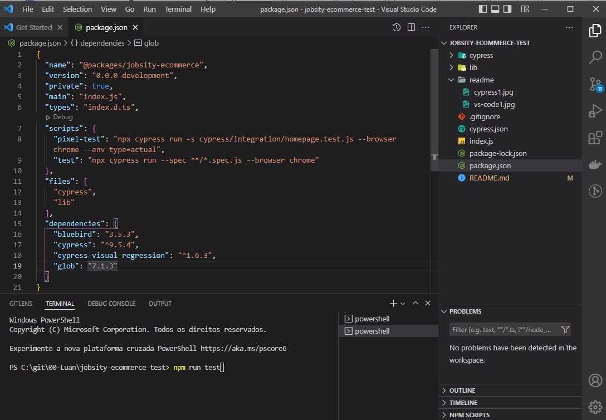The height and width of the screenshot is (420, 606).
Task: Open the Search view in activity bar
Action: point(595,57)
